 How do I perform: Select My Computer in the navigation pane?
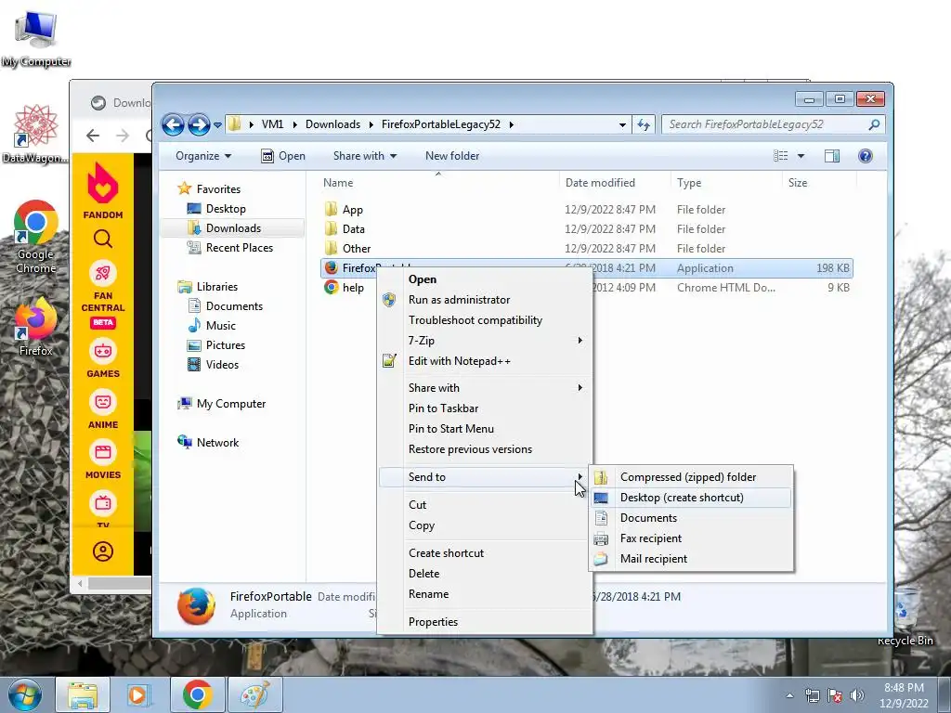(x=221, y=404)
